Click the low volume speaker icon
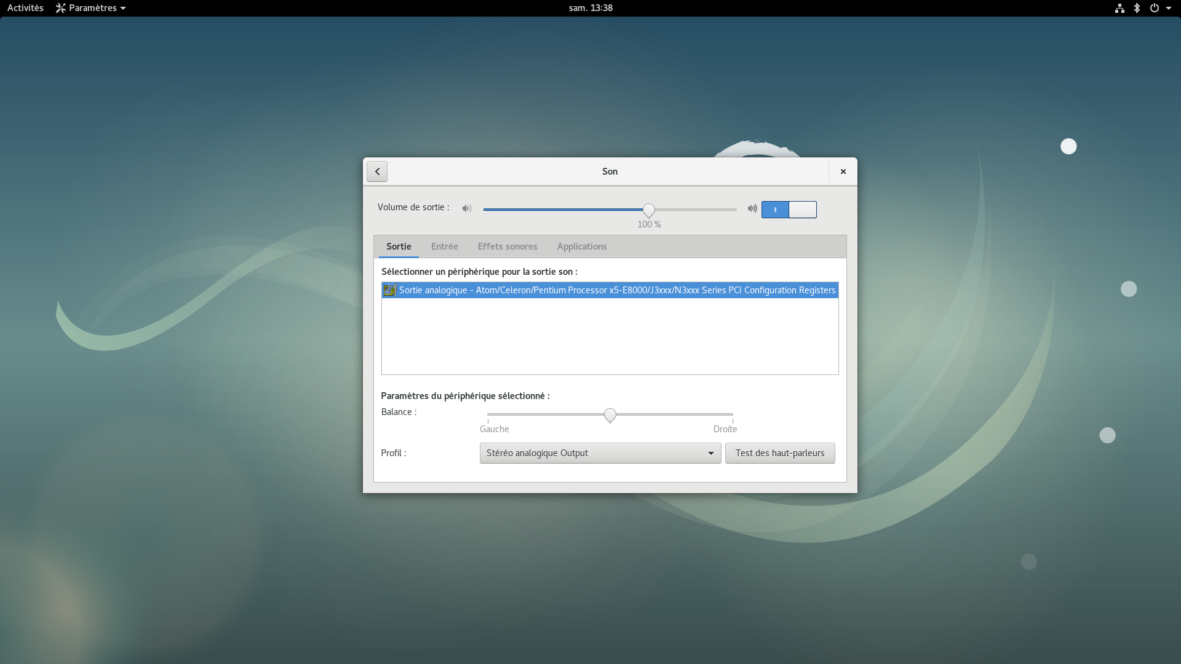 467,208
